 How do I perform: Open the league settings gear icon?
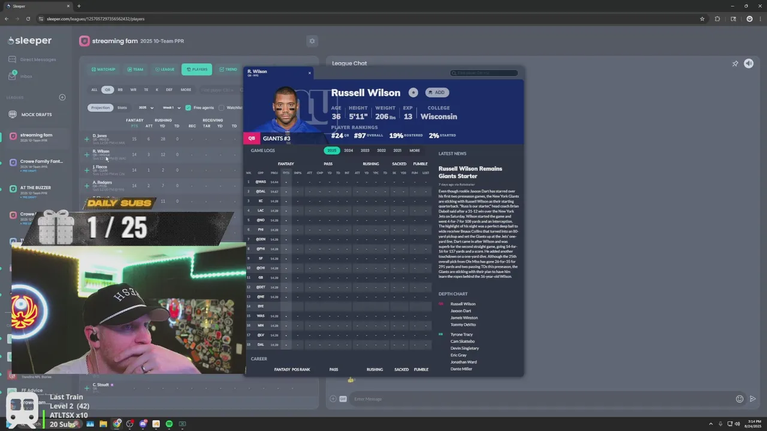[x=312, y=41]
